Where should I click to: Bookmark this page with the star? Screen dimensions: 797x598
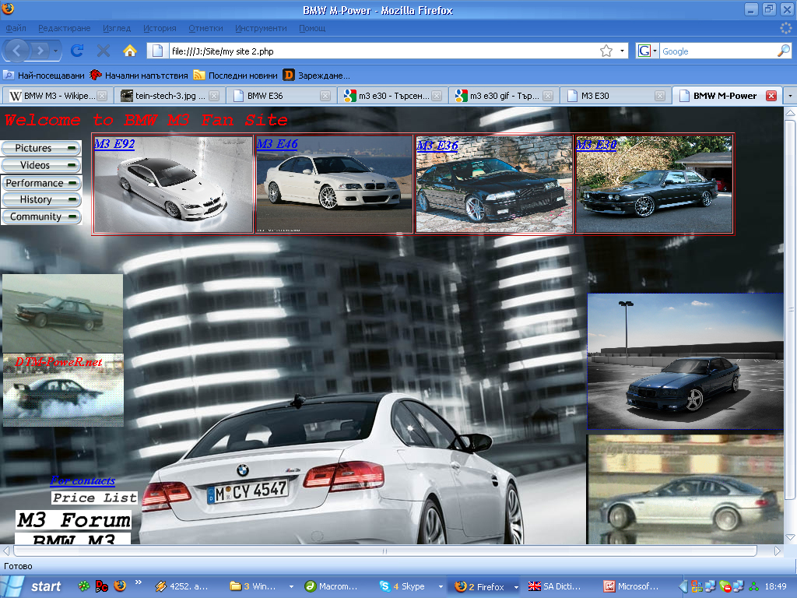(x=606, y=51)
